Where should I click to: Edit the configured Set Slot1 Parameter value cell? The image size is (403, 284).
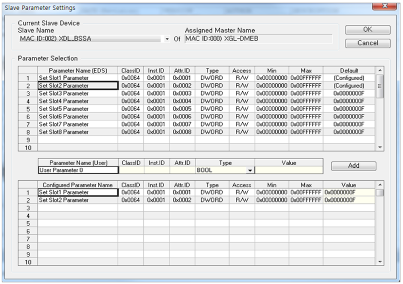point(349,193)
